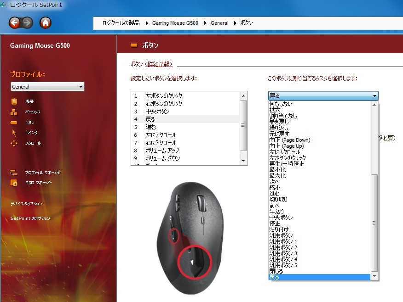This screenshot has height=302, width=403.
Task: Choose 汎用ボタン 5 option
Action: coord(319,265)
